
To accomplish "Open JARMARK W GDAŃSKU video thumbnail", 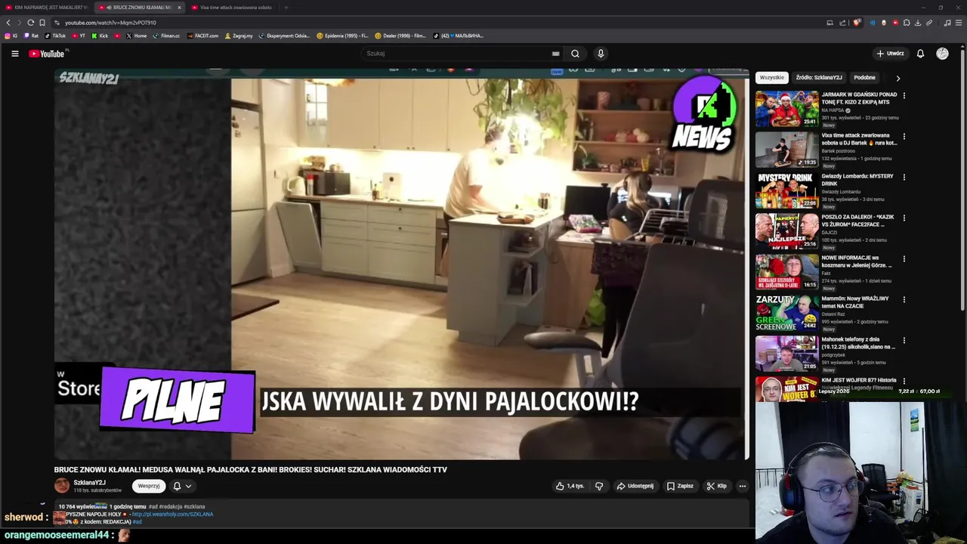I will (786, 109).
